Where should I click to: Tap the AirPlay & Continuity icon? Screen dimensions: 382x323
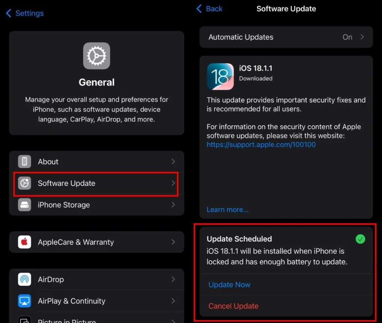[25, 301]
